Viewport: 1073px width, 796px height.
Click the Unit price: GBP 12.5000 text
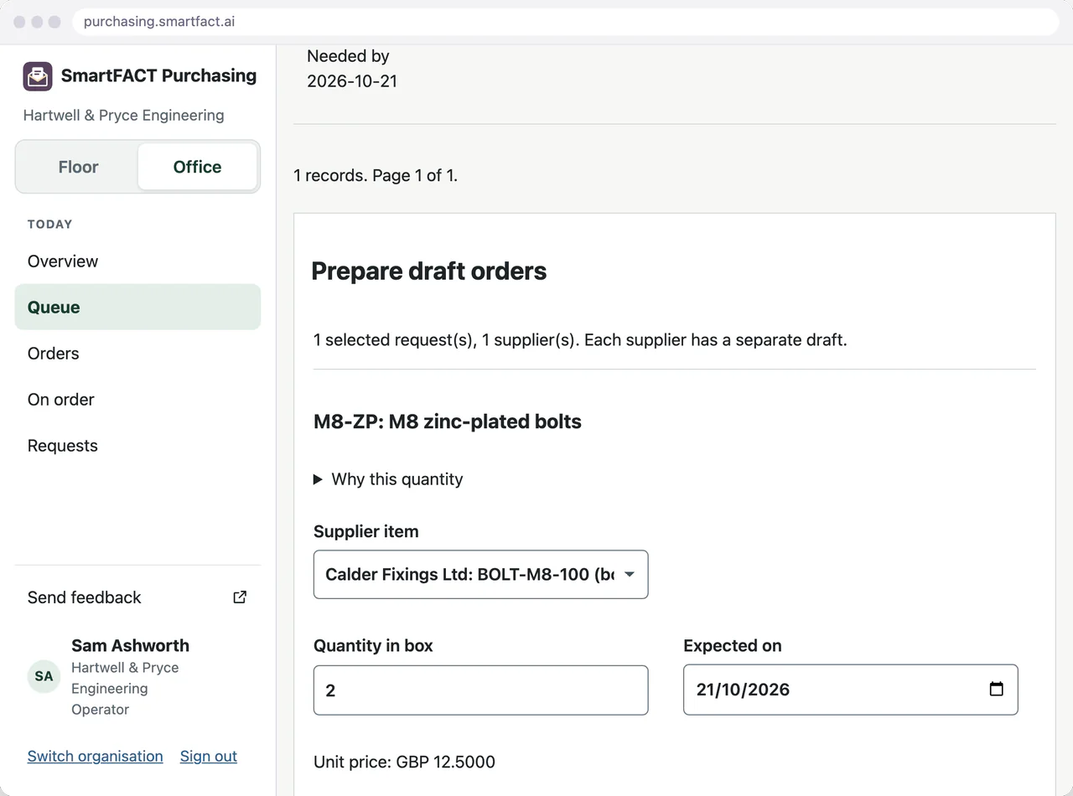pos(404,762)
